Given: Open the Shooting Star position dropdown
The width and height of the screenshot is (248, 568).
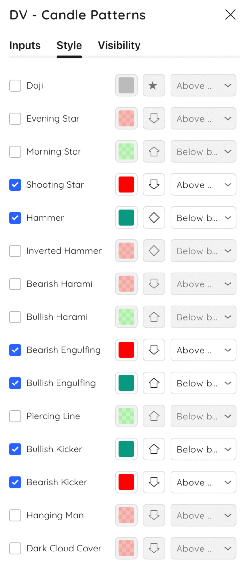Looking at the screenshot, I should click(203, 184).
